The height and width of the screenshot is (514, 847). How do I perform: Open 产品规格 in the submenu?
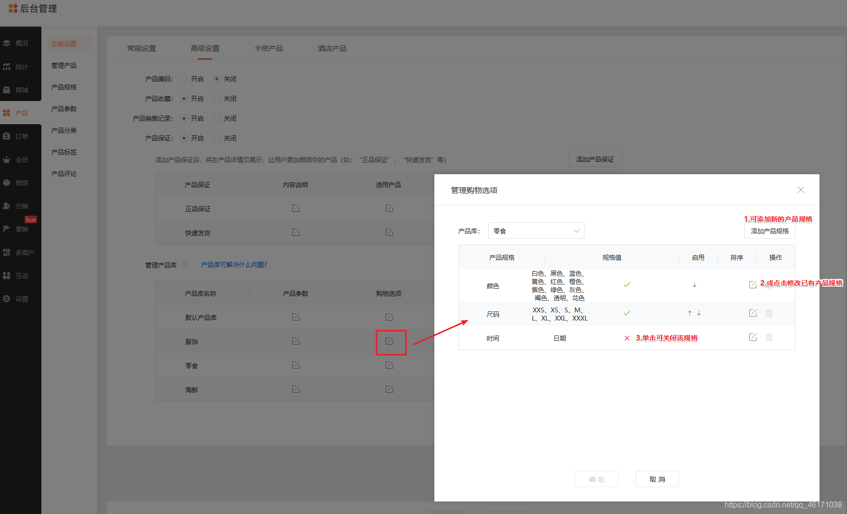[64, 87]
